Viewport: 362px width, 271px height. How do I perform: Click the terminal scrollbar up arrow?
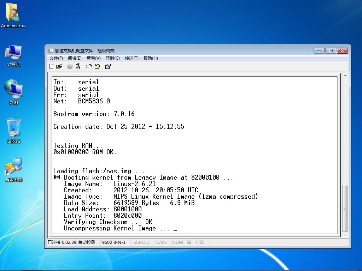click(x=345, y=76)
